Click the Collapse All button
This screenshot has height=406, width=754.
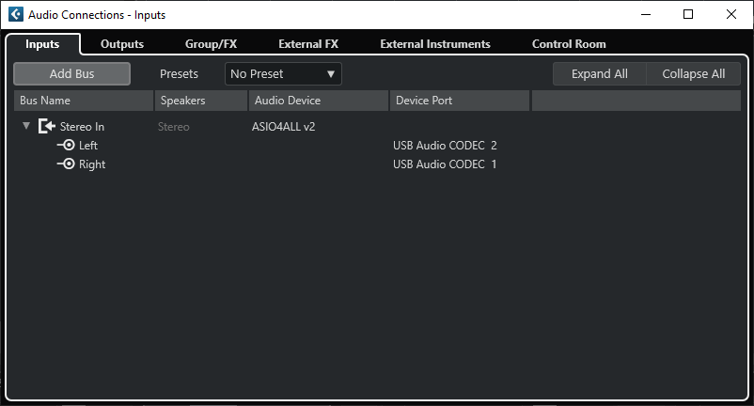(x=694, y=74)
